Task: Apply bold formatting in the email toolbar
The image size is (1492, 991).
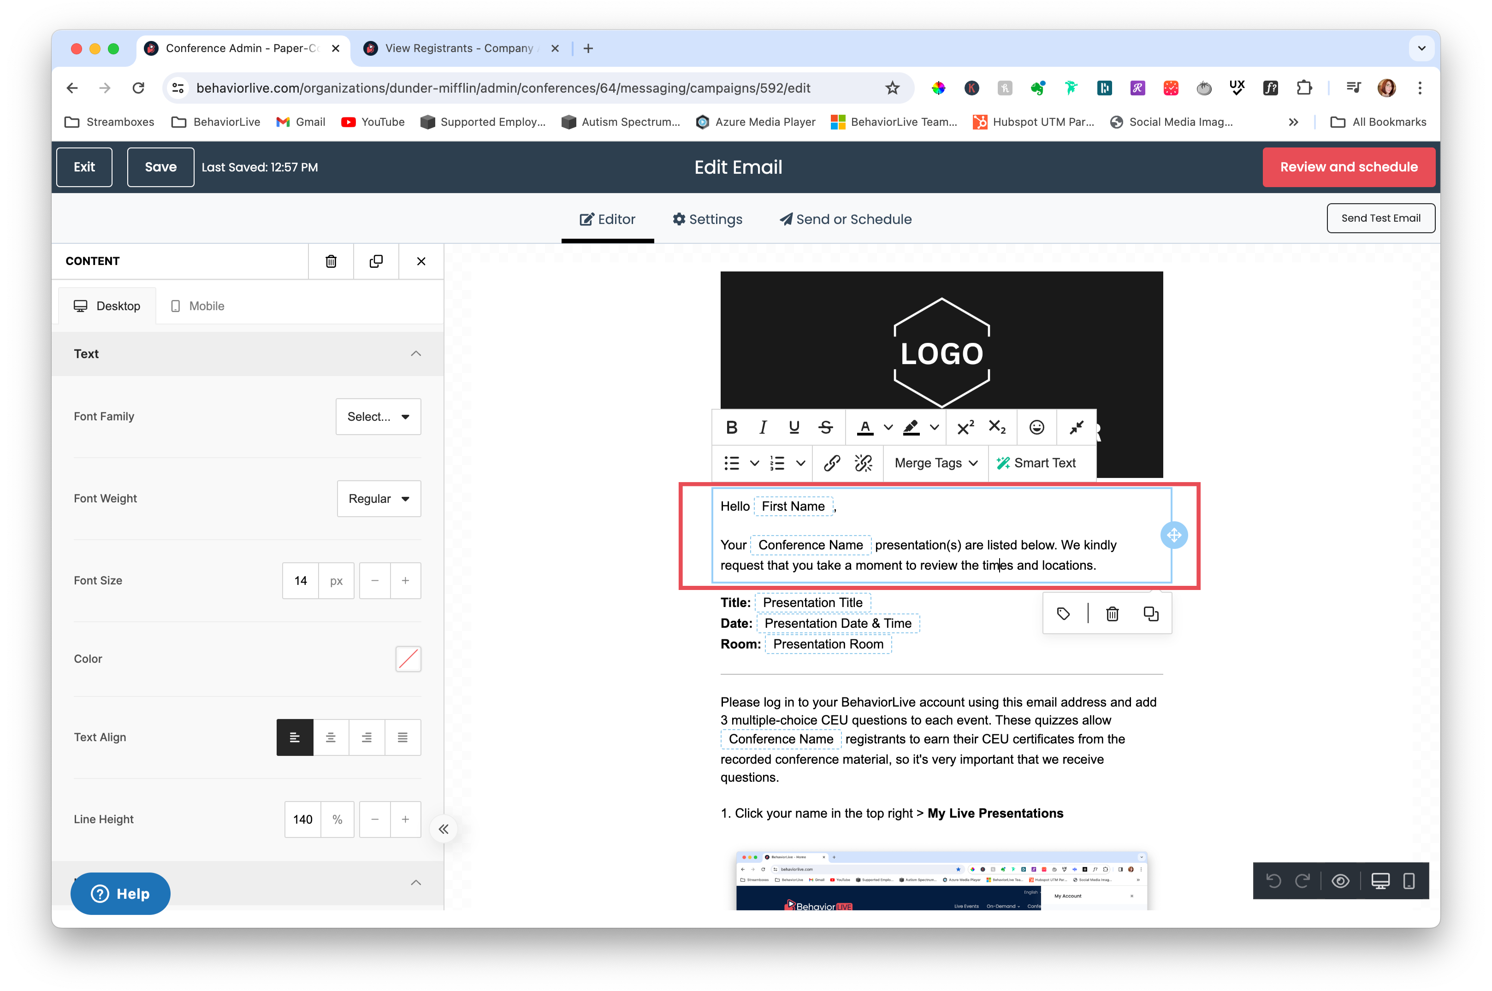Action: pyautogui.click(x=731, y=427)
